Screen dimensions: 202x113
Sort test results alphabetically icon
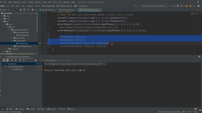tap(12, 60)
